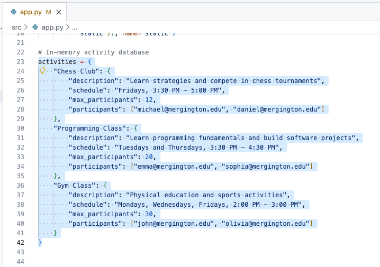This screenshot has height=267, width=380.
Task: Click the Python file icon in tab
Action: [x=14, y=12]
